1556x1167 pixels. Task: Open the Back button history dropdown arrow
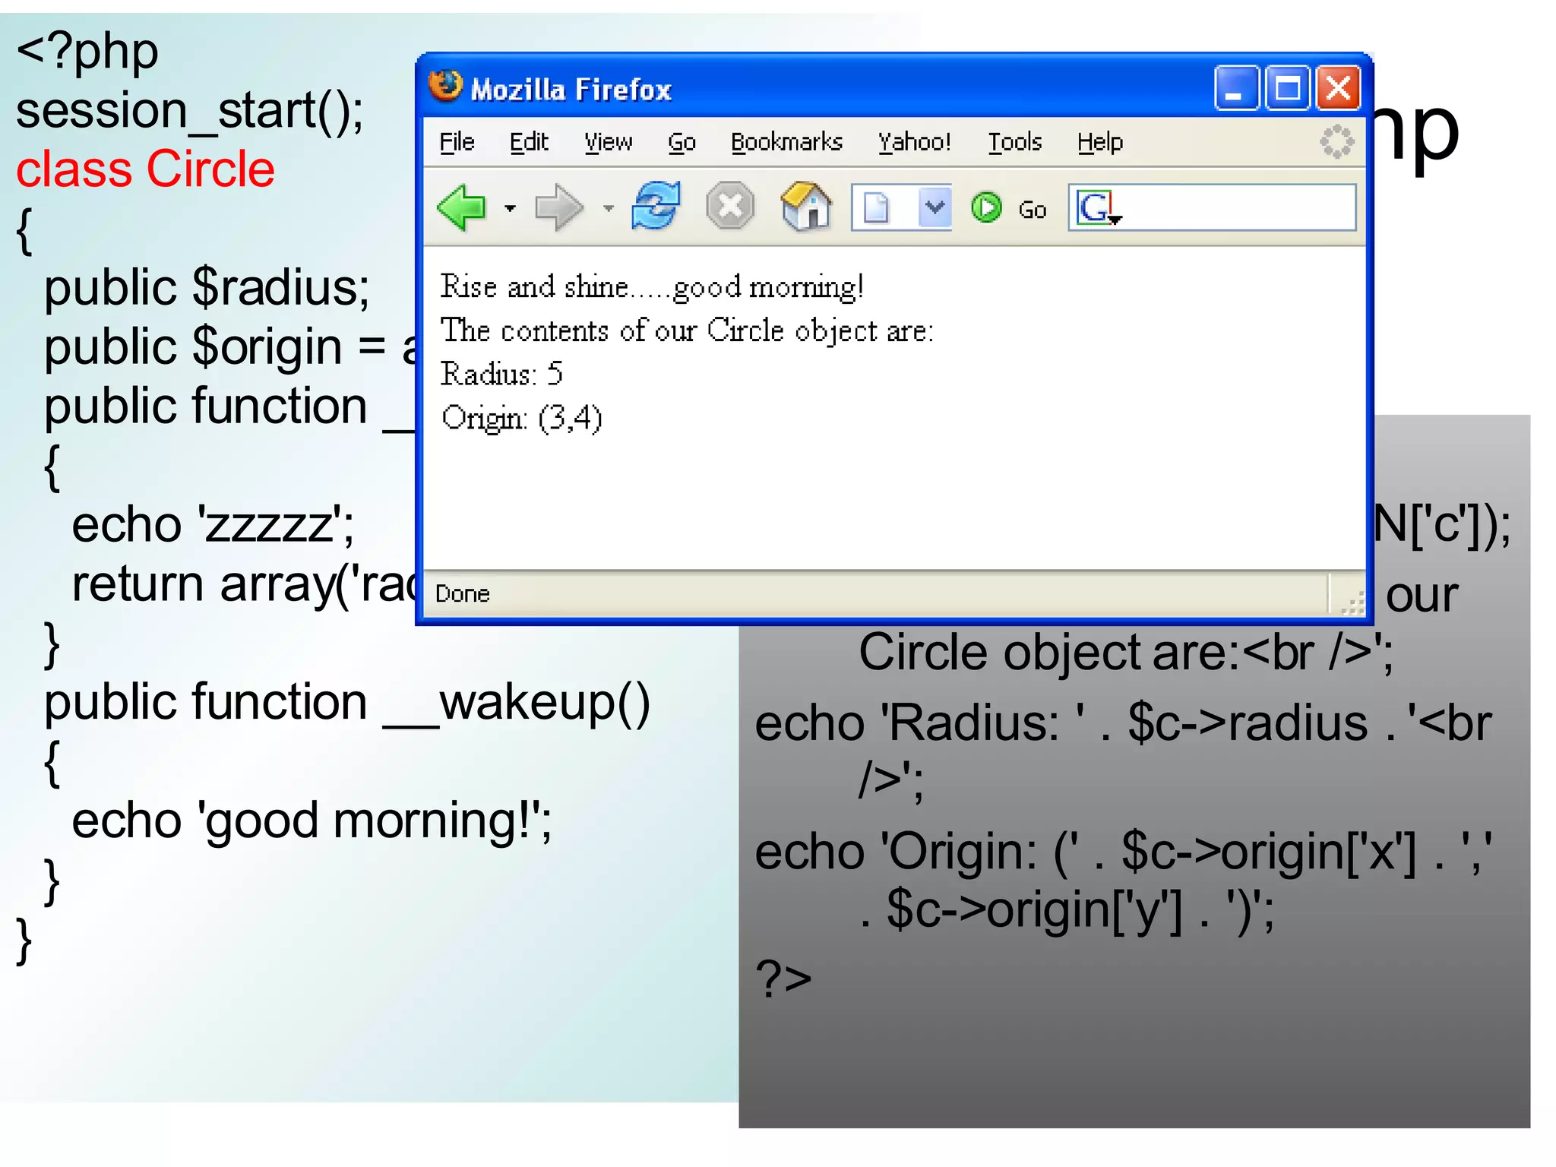click(510, 207)
